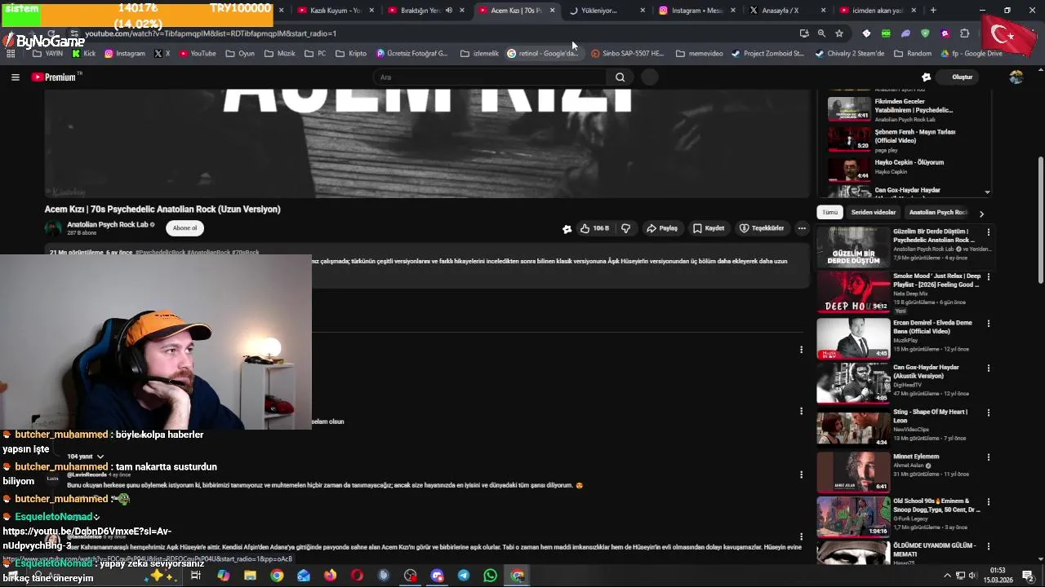Open the Kick bookmark
The width and height of the screenshot is (1045, 587).
[x=84, y=54]
